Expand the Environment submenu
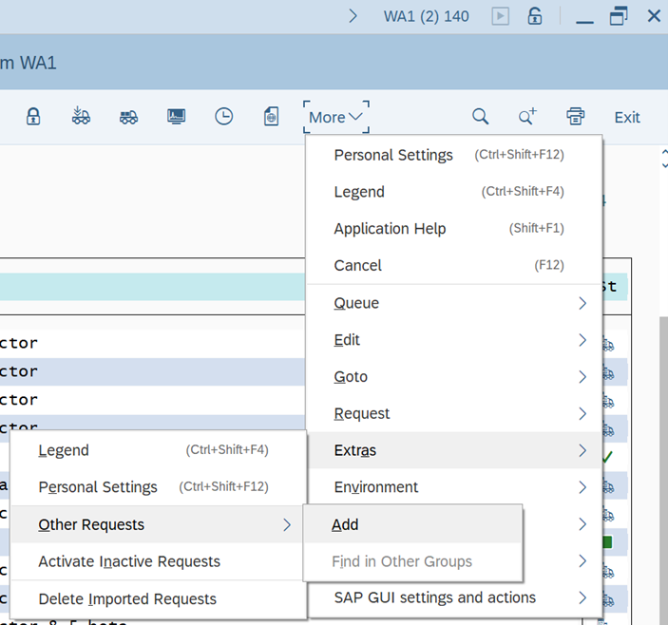Viewport: 668px width, 625px height. point(454,487)
